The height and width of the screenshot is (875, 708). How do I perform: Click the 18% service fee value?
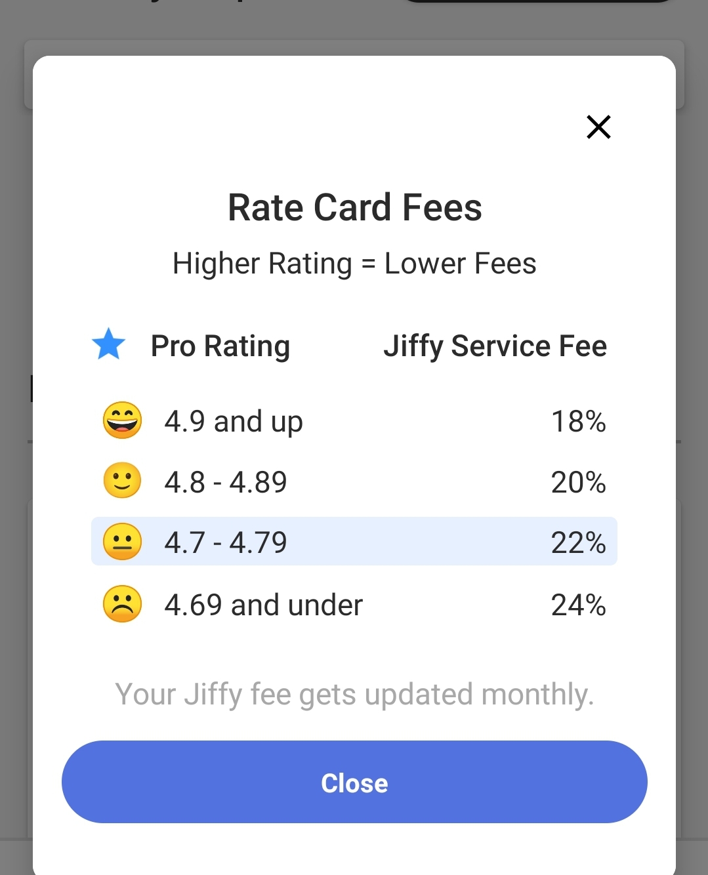(x=578, y=421)
